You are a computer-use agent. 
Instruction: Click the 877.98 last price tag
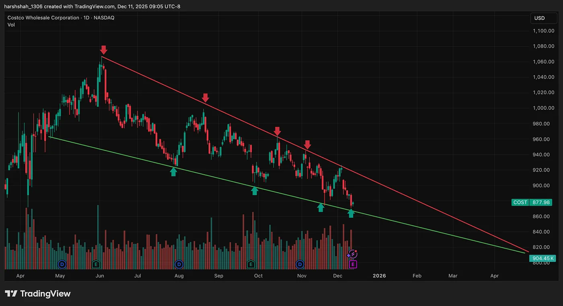coord(540,202)
